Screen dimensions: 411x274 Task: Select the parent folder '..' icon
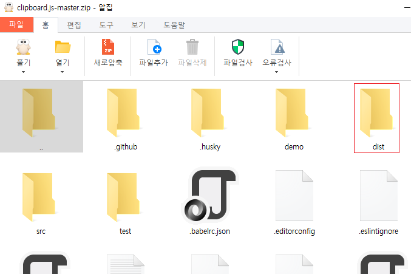(x=39, y=113)
